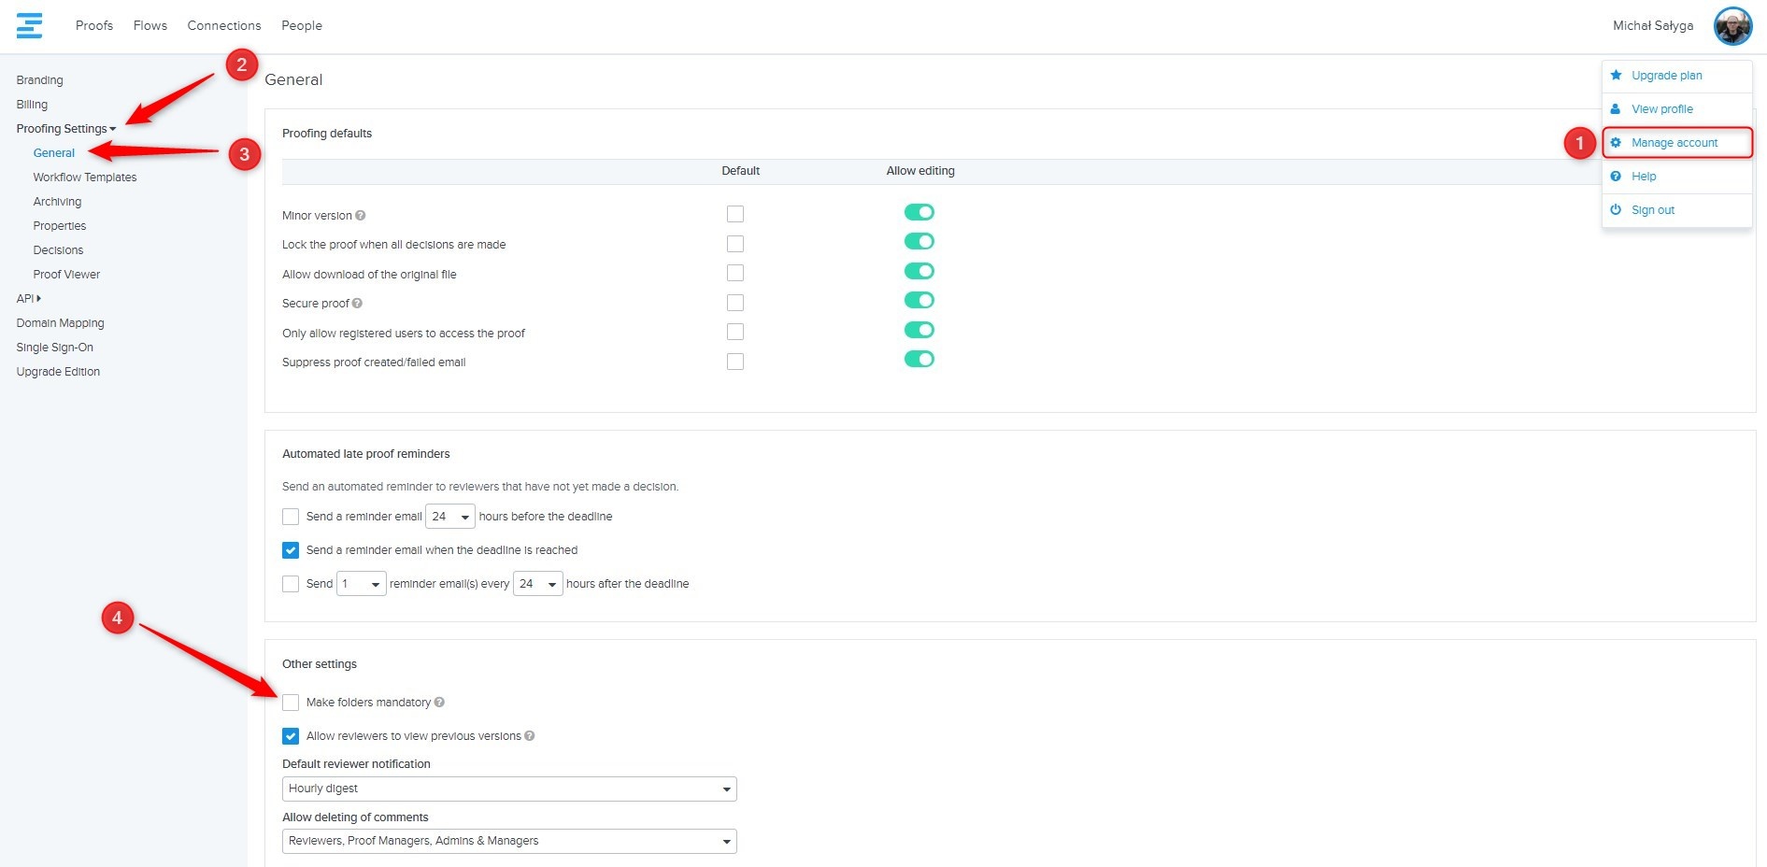
Task: Open the Allow deleting of comments dropdown
Action: tap(508, 841)
